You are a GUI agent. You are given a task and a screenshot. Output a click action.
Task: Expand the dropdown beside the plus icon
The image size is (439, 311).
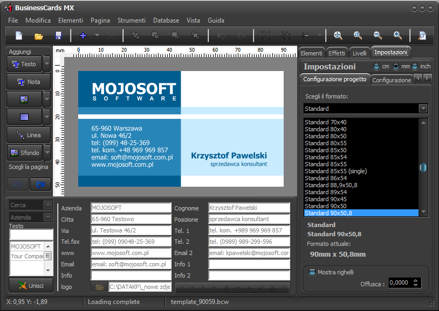tap(97, 36)
